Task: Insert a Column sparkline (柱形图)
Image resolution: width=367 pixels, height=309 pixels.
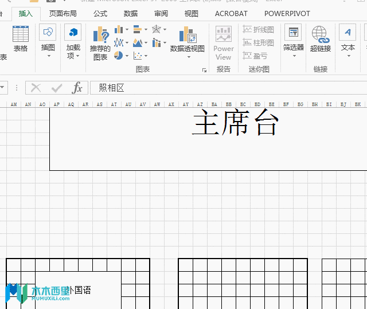Action: coord(259,42)
